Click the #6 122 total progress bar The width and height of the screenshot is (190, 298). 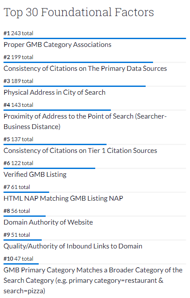95,169
